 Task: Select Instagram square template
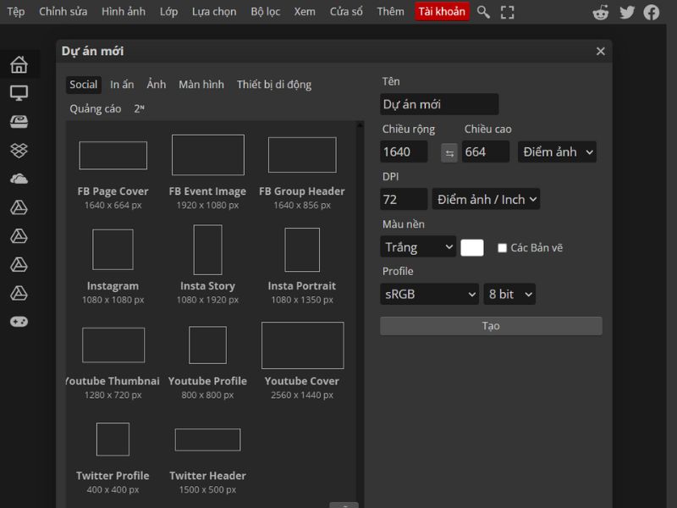pos(113,267)
